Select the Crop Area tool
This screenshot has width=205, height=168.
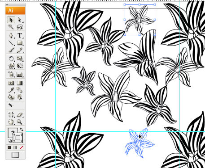tap(11, 115)
